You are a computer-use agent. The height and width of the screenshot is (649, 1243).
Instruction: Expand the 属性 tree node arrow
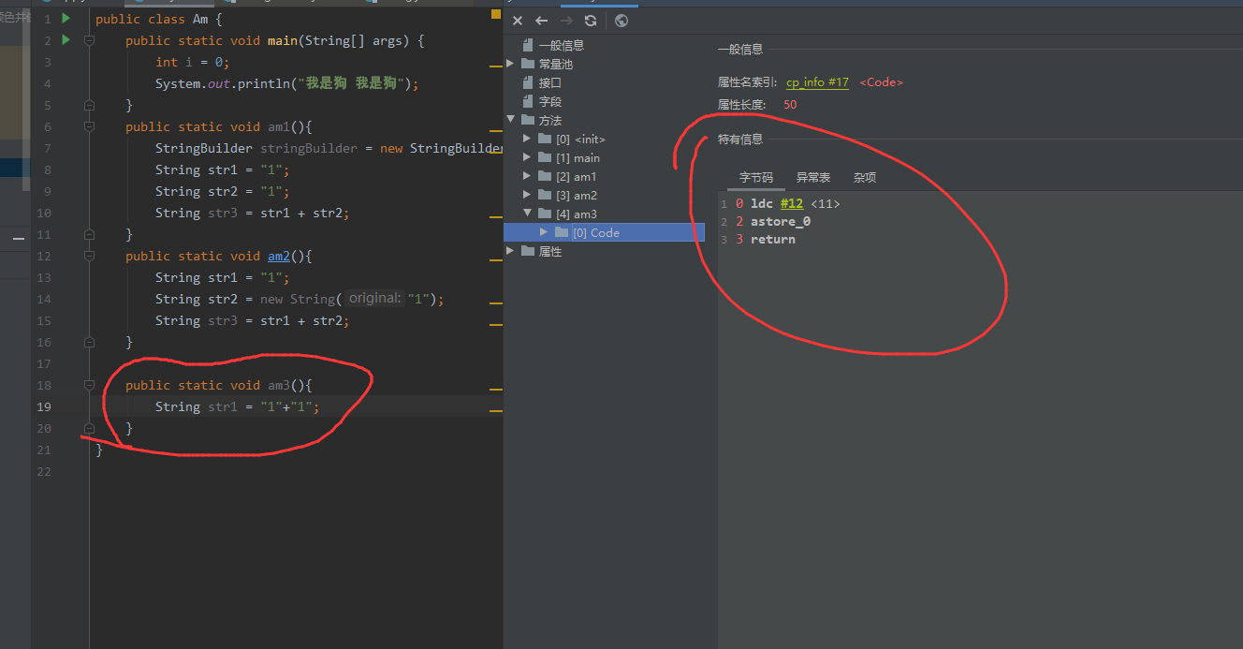point(510,251)
